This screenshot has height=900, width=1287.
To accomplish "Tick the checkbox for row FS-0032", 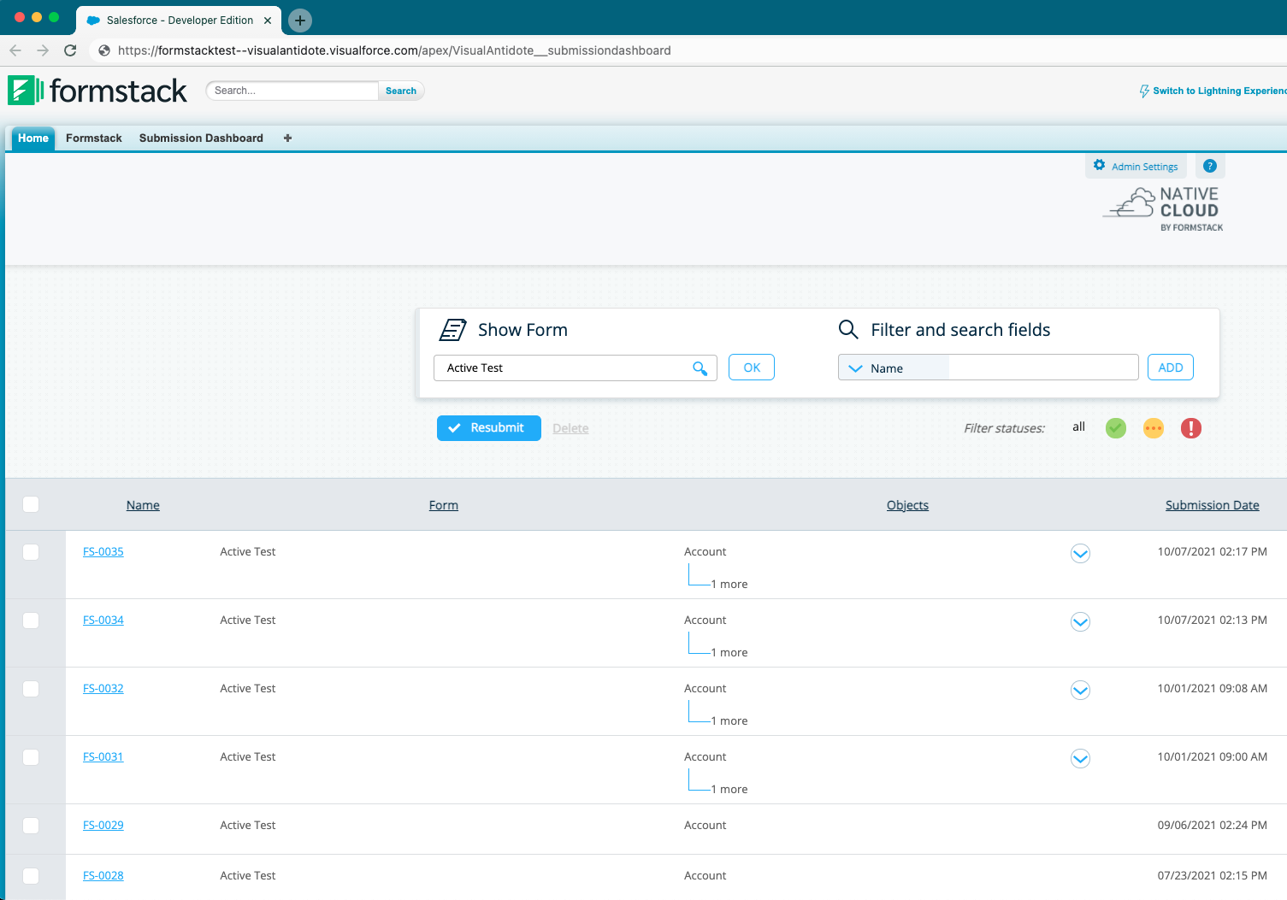I will pos(31,689).
